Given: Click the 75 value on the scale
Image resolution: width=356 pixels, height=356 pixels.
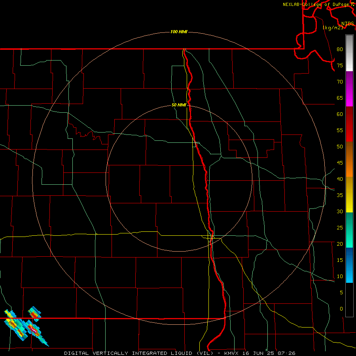Looking at the screenshot, I should 340,66.
